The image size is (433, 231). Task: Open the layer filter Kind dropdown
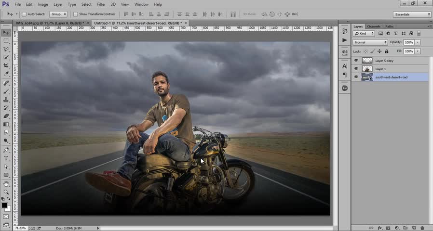click(x=364, y=33)
